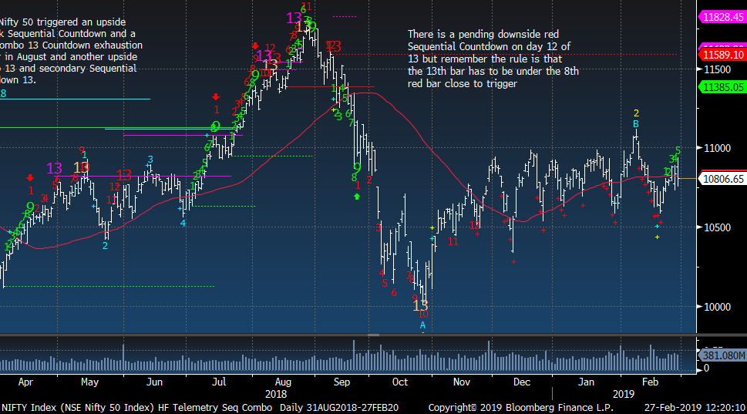This screenshot has height=414, width=747.
Task: Click the green 5 setup count in late February
Action: (x=678, y=150)
